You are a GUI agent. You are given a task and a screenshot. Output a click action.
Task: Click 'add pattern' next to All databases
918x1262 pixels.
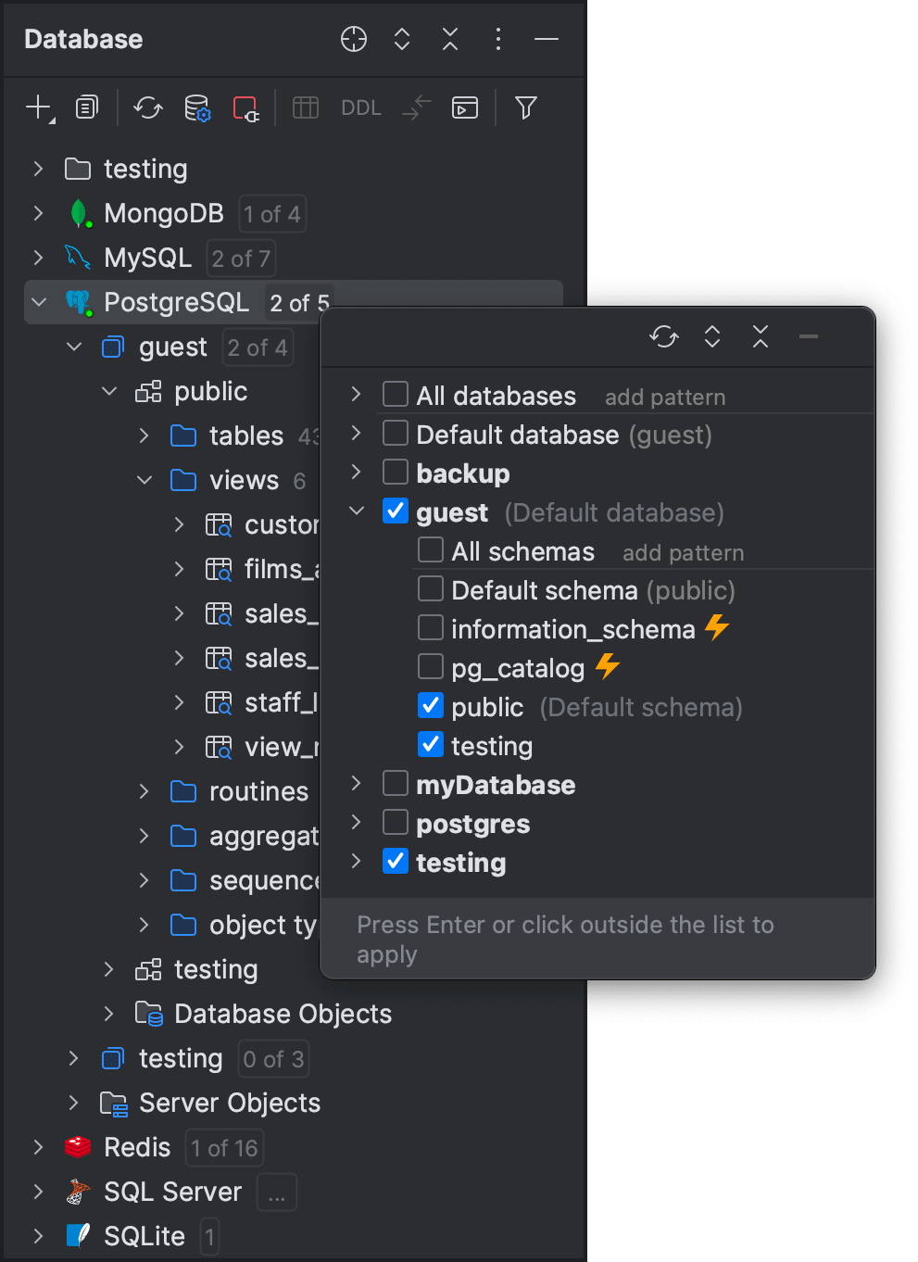pos(665,397)
